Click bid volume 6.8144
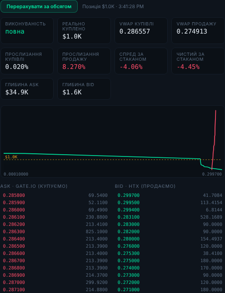The image size is (225, 293). (214, 210)
